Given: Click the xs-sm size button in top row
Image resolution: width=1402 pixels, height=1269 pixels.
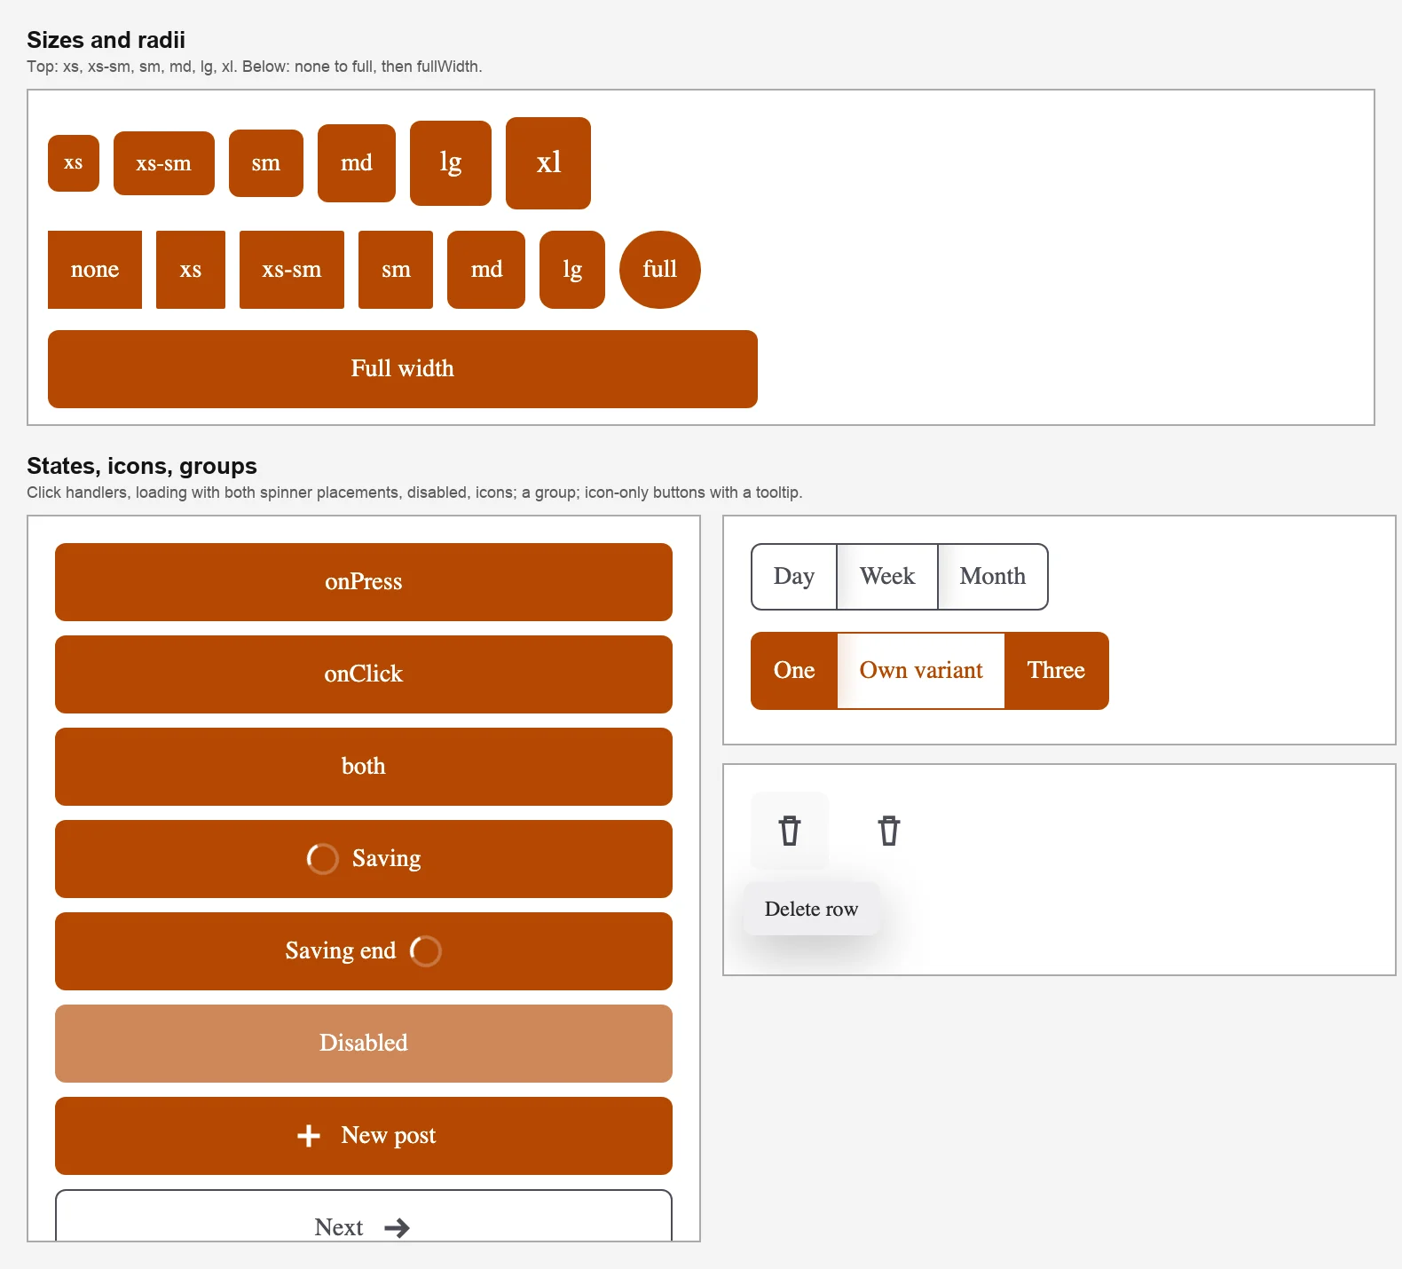Looking at the screenshot, I should pyautogui.click(x=164, y=163).
